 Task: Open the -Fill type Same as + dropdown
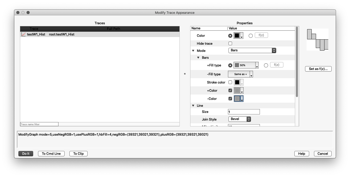(x=240, y=74)
